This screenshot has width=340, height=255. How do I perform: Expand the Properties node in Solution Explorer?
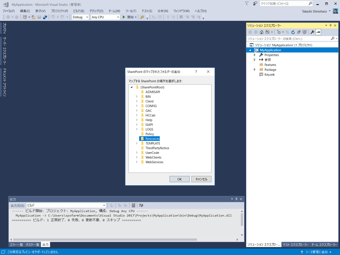point(254,55)
